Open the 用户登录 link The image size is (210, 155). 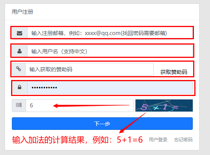pyautogui.click(x=158, y=140)
